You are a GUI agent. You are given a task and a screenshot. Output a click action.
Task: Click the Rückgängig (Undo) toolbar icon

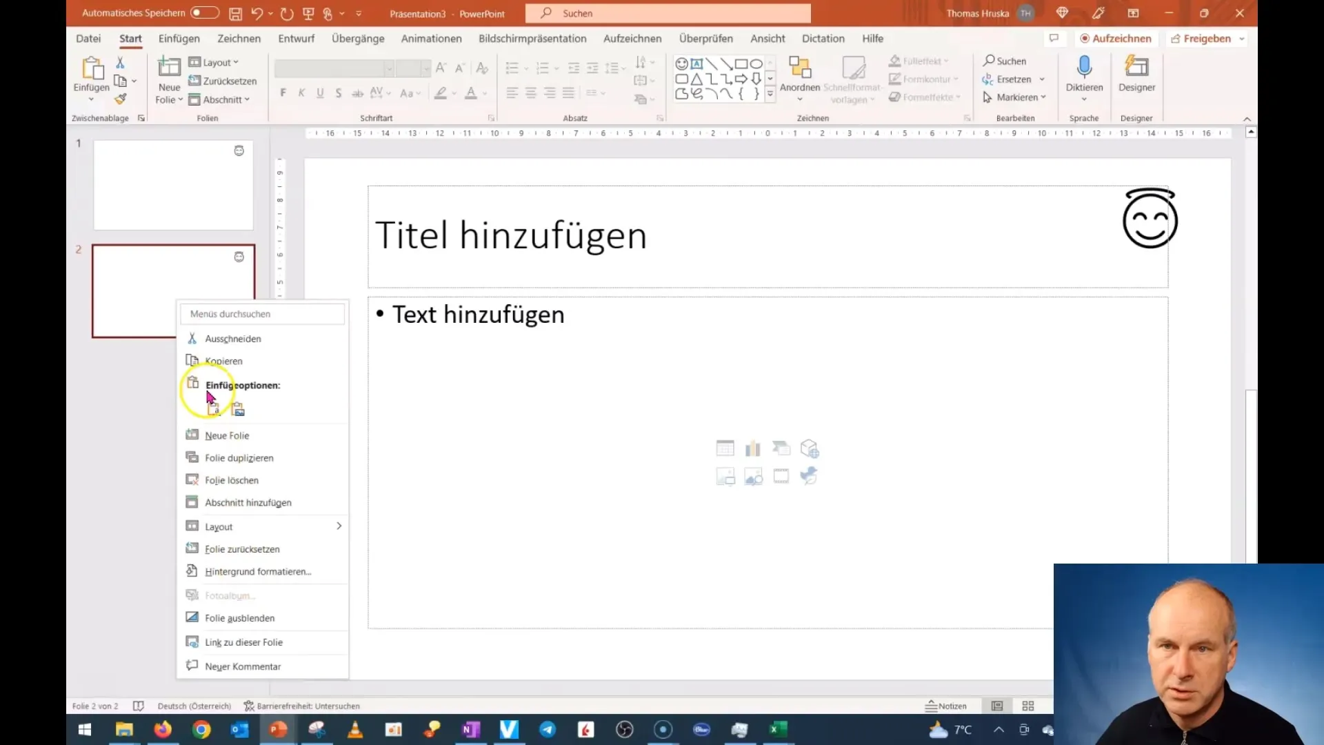click(x=257, y=12)
